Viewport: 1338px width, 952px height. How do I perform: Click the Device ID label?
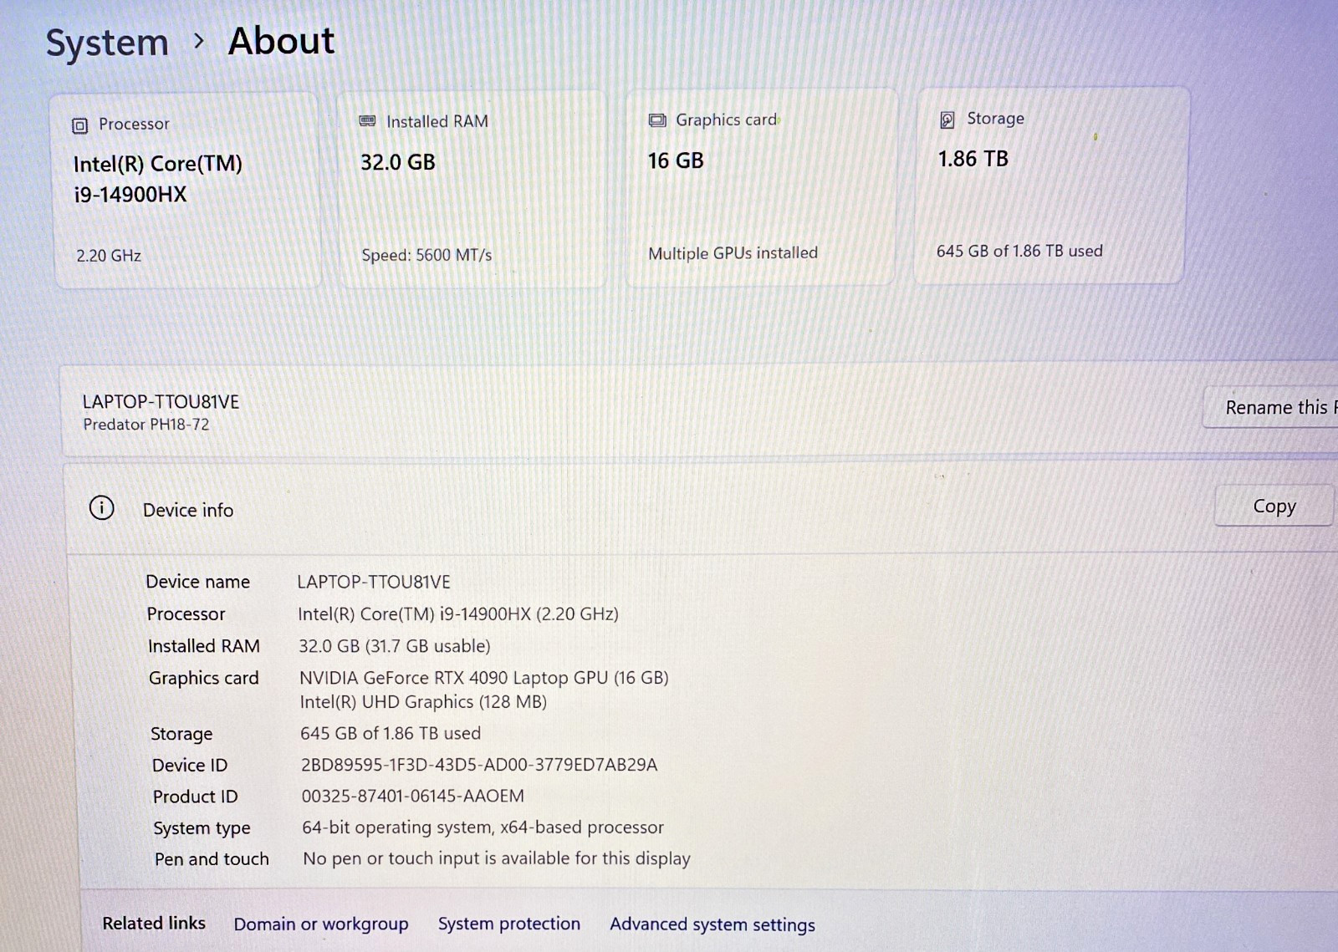[x=190, y=765]
